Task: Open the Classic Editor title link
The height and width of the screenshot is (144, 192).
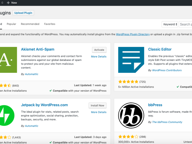Action: click(160, 49)
